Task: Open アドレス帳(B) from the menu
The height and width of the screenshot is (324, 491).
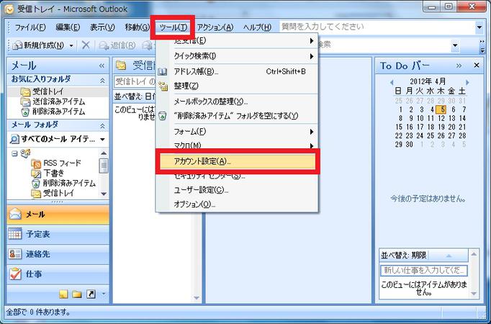Action: 238,71
